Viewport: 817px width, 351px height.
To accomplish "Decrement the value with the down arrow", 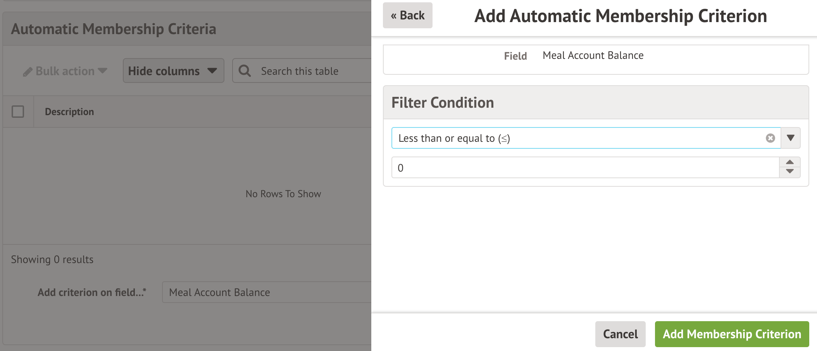I will click(x=790, y=172).
